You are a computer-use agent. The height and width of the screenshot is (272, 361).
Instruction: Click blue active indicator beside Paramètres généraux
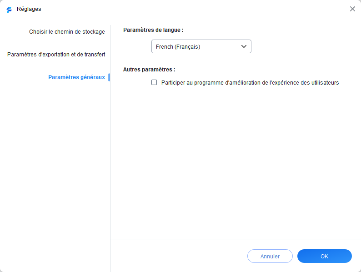tap(109, 77)
